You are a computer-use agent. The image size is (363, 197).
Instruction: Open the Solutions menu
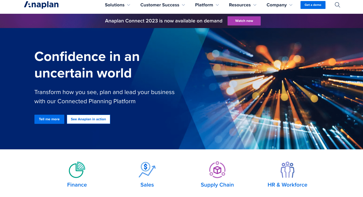[115, 5]
